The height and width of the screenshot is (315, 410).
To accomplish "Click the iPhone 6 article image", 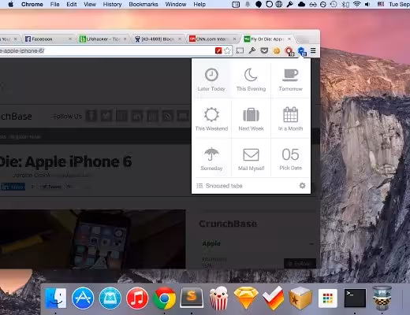I will tap(93, 239).
